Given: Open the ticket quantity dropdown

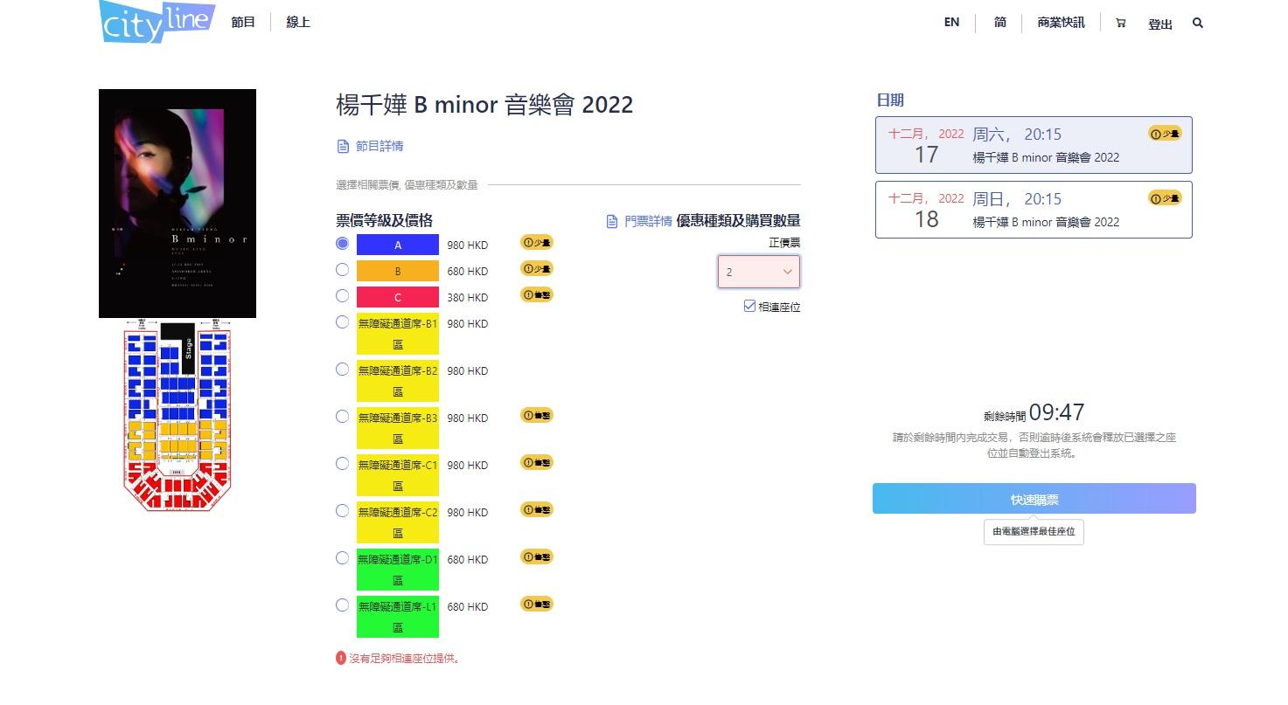Looking at the screenshot, I should click(758, 272).
